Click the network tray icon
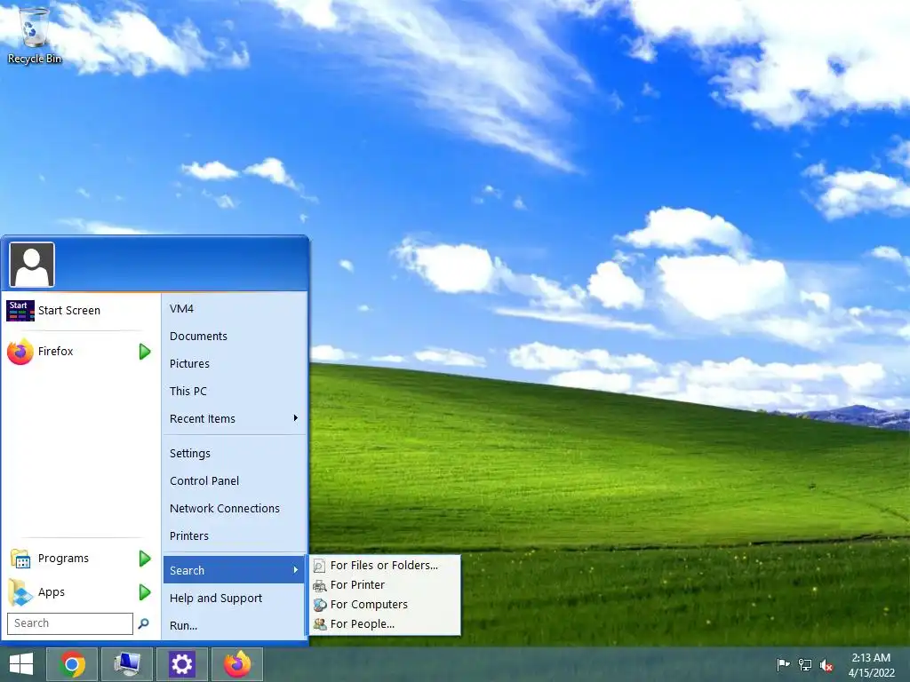 (x=805, y=664)
